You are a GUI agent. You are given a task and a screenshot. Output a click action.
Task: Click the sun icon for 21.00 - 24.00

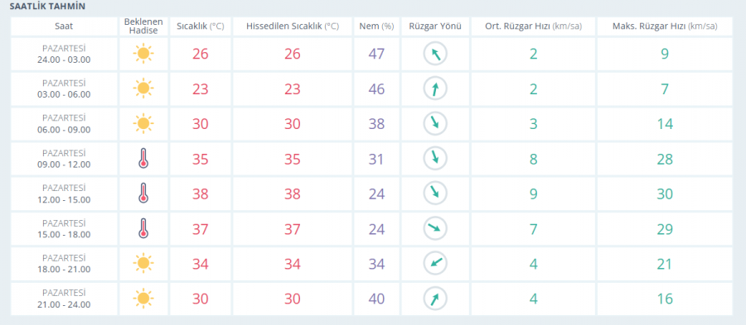[143, 299]
